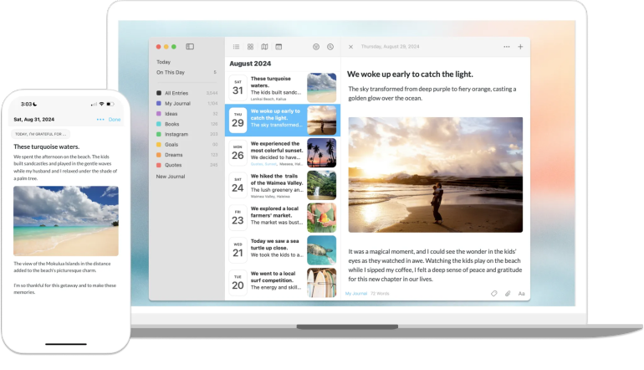Select Today in the sidebar
This screenshot has height=370, width=644.
[163, 62]
